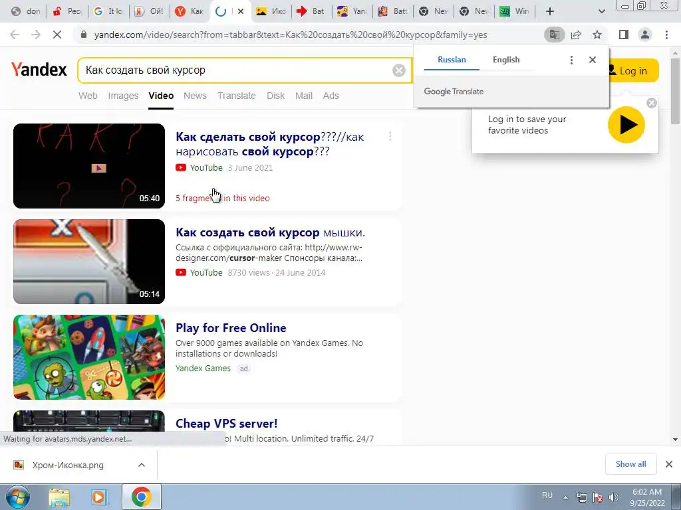The width and height of the screenshot is (681, 510).
Task: Stop page loading with the X button
Action: click(x=57, y=35)
